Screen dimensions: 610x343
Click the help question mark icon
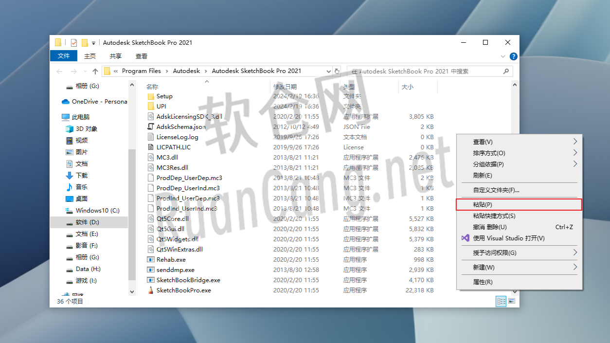[x=513, y=56]
